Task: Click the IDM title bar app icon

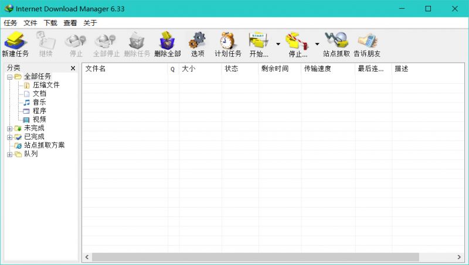Action: (9, 8)
